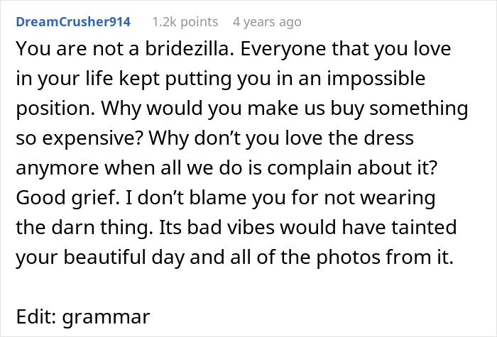Click the 4 years ago timestamp
Image resolution: width=497 pixels, height=337 pixels.
point(267,21)
